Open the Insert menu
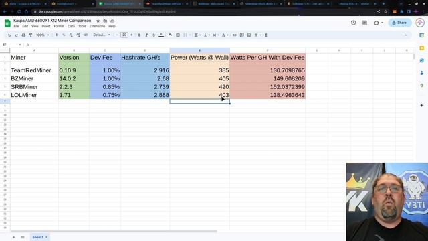The image size is (428, 241). (x=46, y=27)
